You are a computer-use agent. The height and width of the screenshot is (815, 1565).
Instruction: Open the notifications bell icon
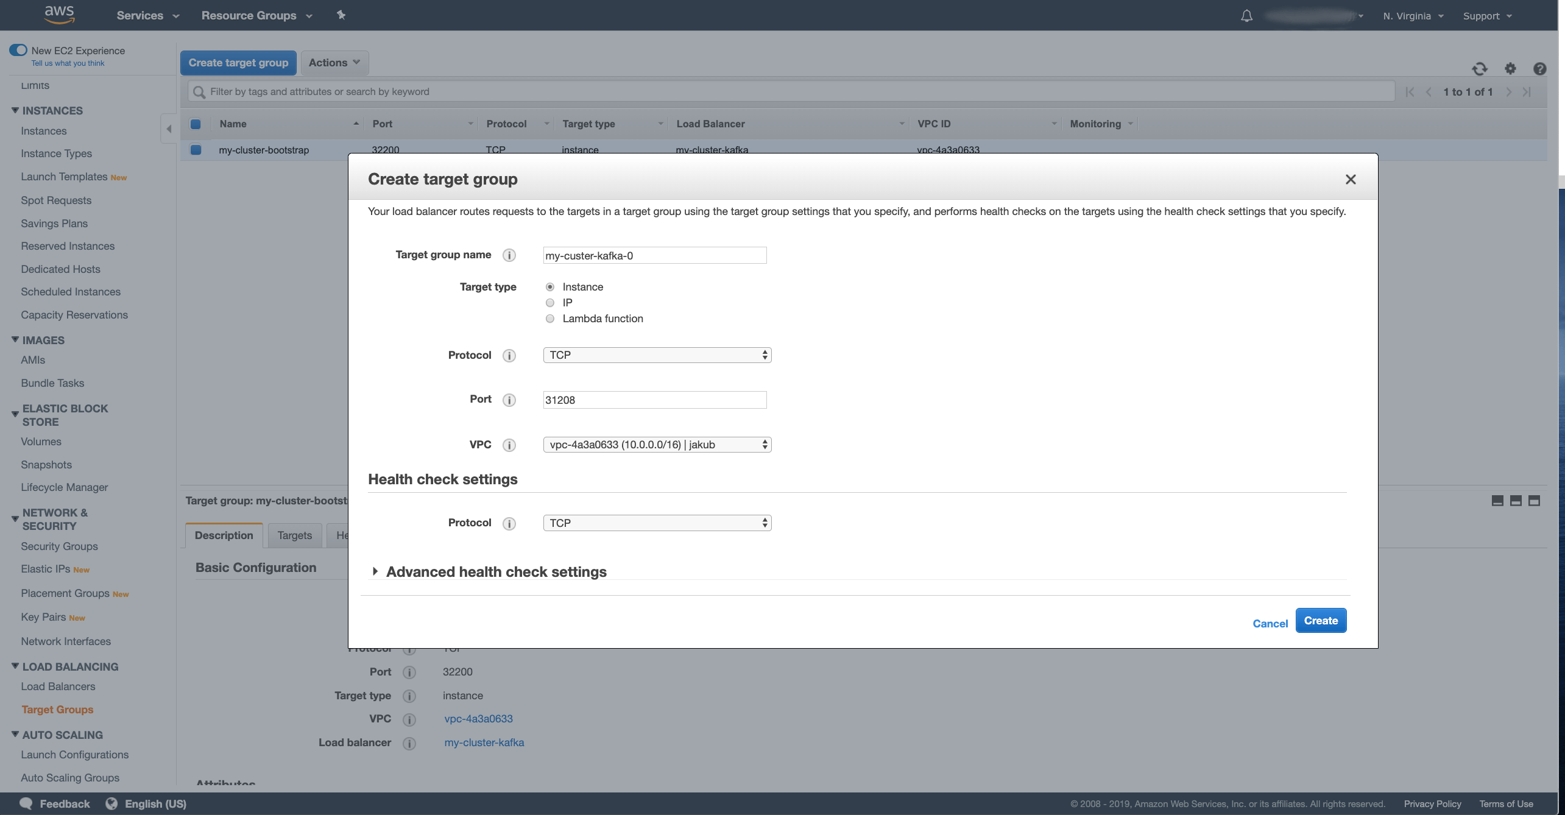point(1246,16)
